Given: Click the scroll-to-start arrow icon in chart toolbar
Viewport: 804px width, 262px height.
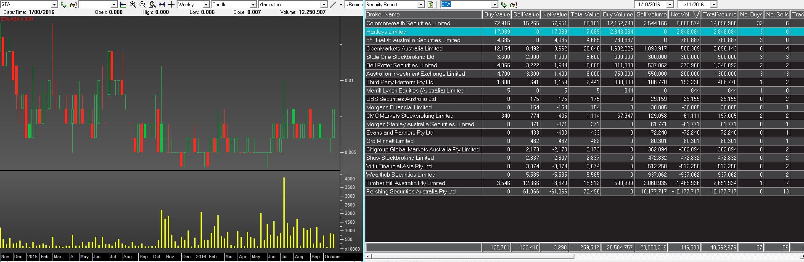Looking at the screenshot, I should click(123, 5).
